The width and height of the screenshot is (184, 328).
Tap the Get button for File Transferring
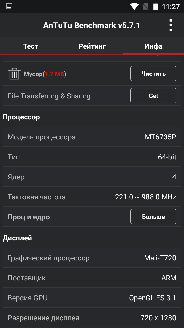[153, 96]
